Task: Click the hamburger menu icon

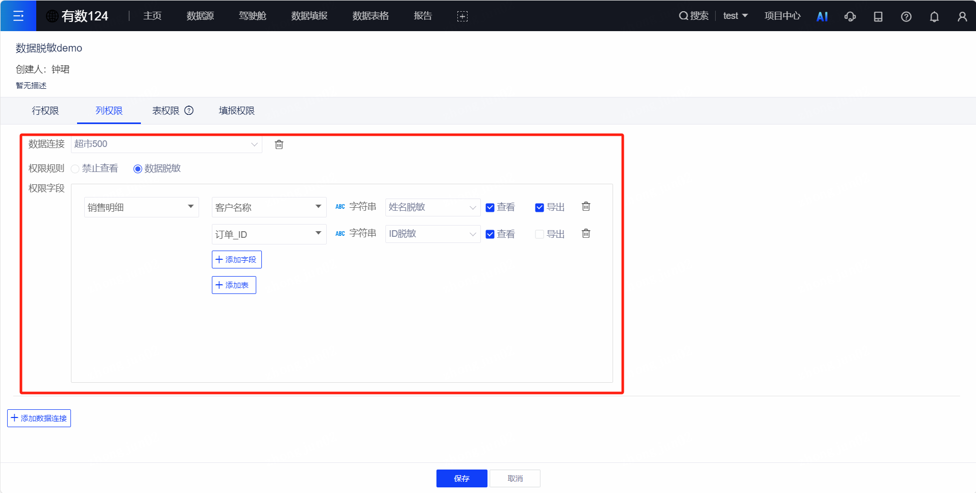Action: (x=18, y=16)
